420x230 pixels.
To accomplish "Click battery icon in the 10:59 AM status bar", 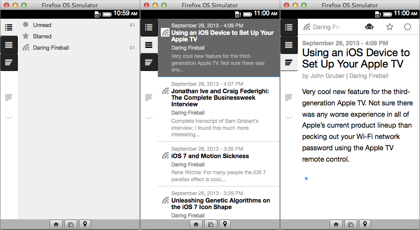I will tap(107, 14).
